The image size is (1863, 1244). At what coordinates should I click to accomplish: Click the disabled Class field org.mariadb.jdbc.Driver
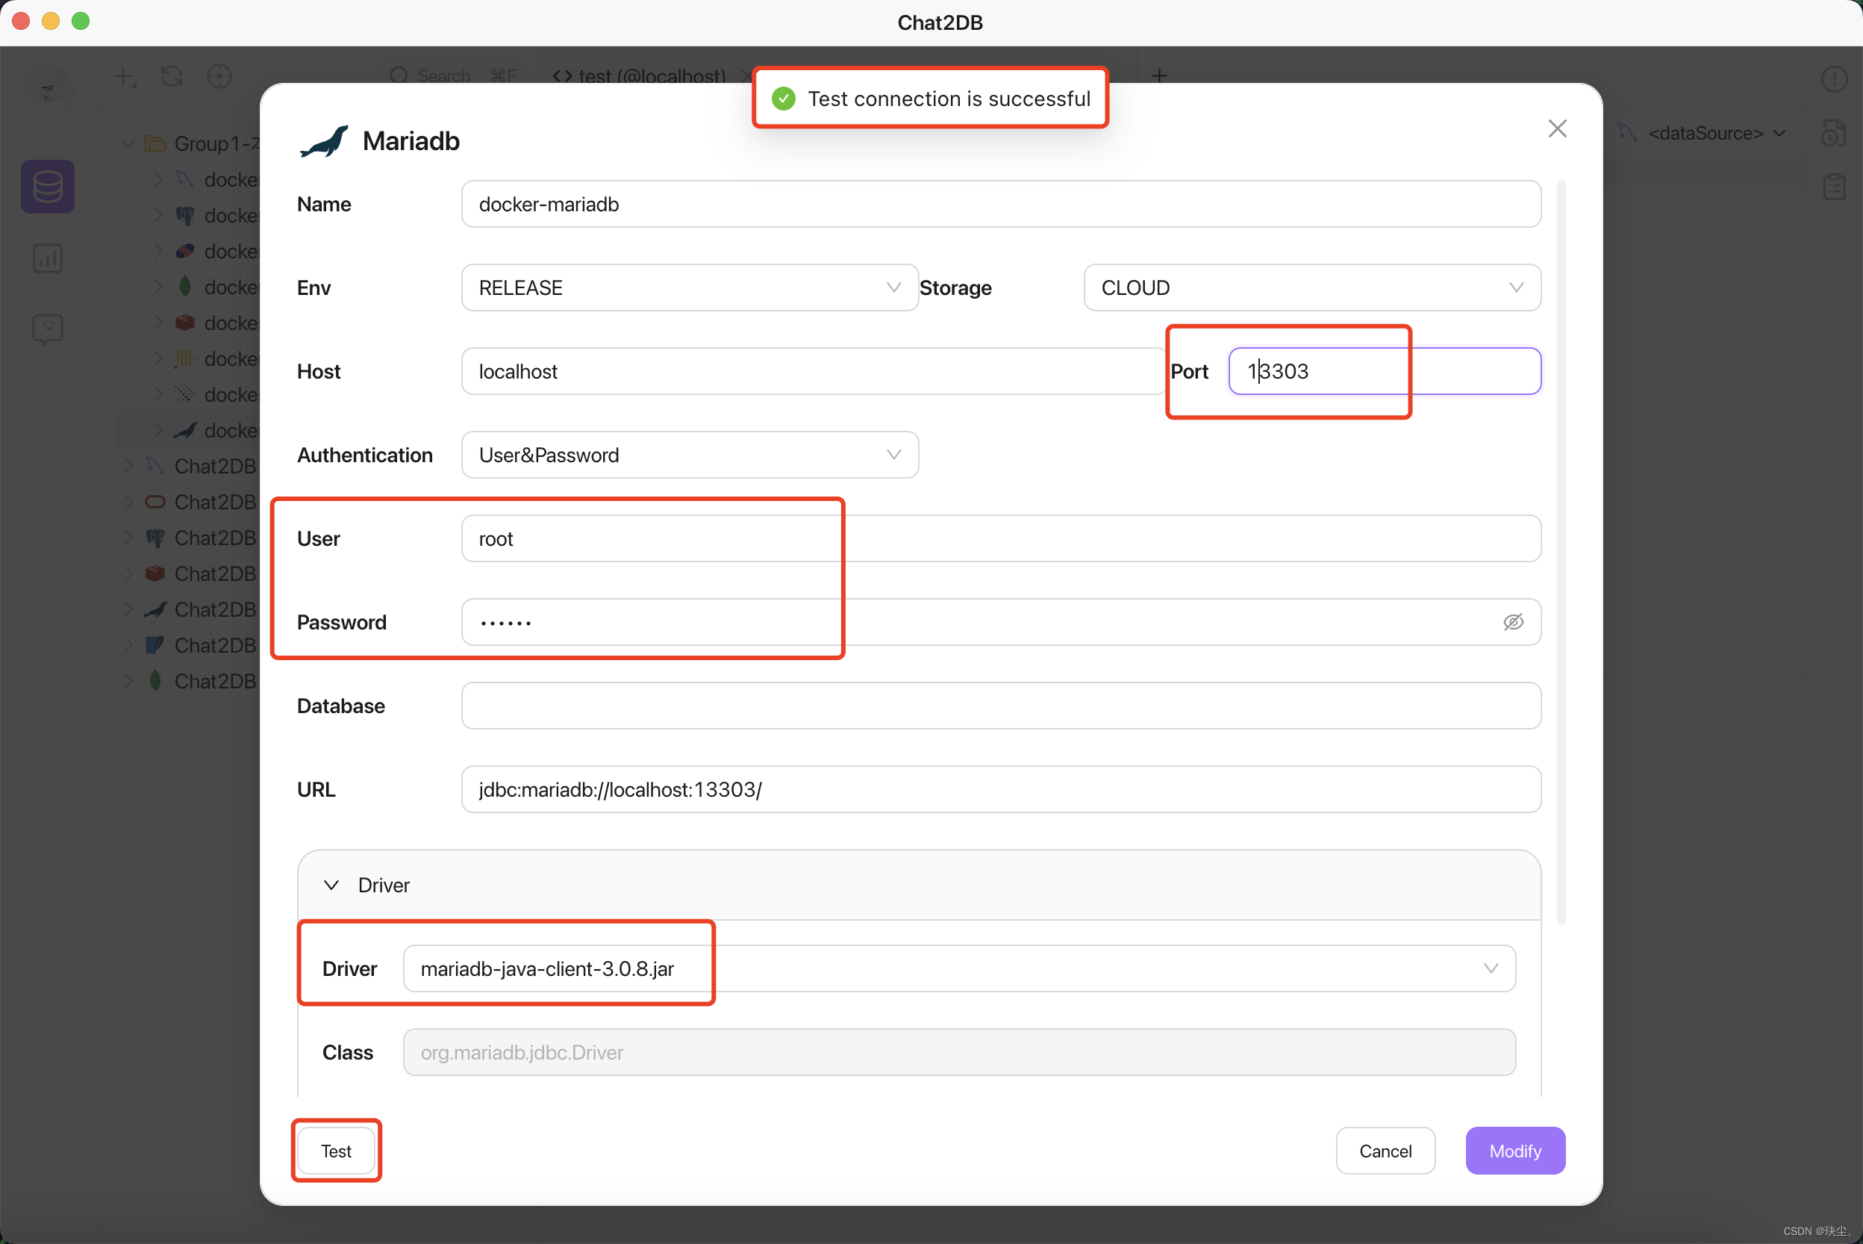[959, 1052]
